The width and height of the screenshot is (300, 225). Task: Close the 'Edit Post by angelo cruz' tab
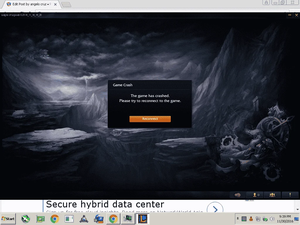pos(55,4)
